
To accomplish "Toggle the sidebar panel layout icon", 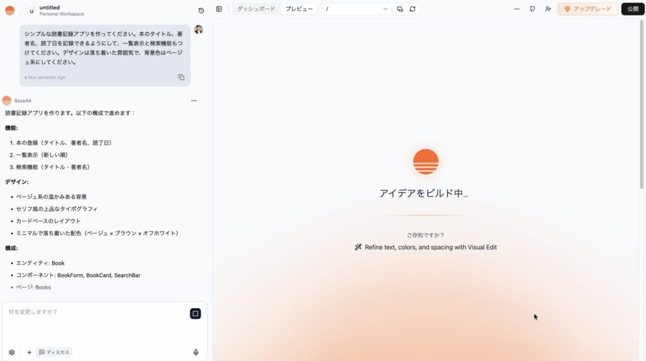I will pyautogui.click(x=219, y=9).
